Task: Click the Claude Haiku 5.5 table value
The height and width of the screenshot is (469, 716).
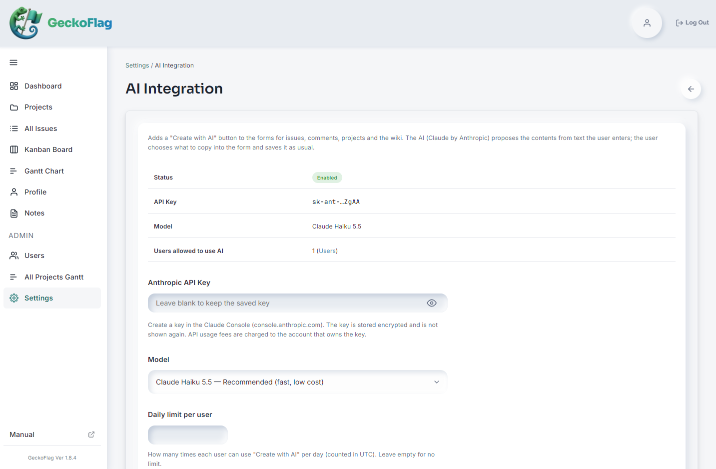Action: point(337,226)
